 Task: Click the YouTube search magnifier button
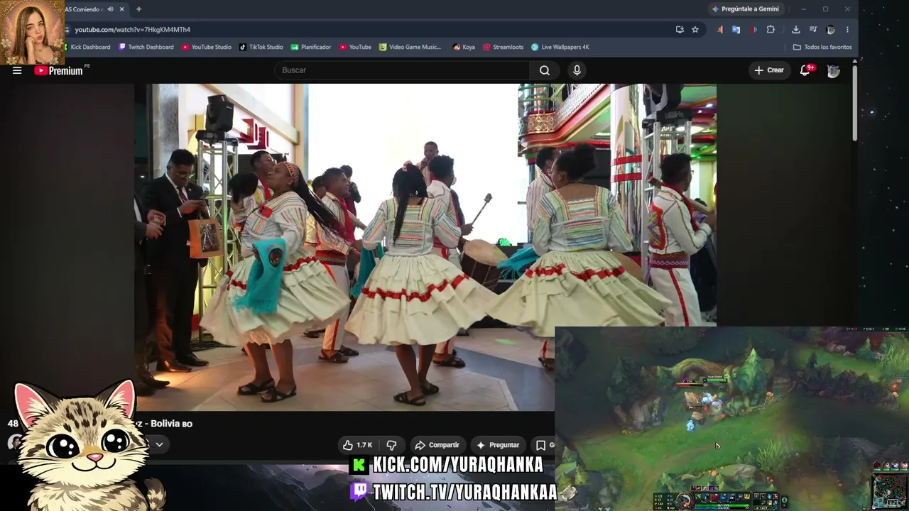point(544,70)
